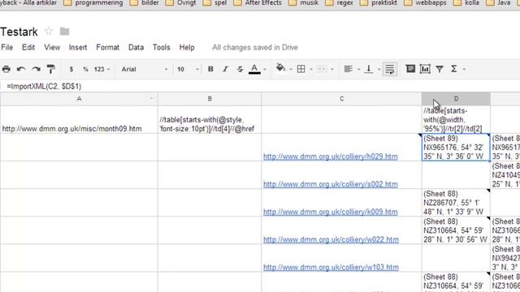Open the bilder bookmarks folder
The width and height of the screenshot is (520, 292).
144,3
